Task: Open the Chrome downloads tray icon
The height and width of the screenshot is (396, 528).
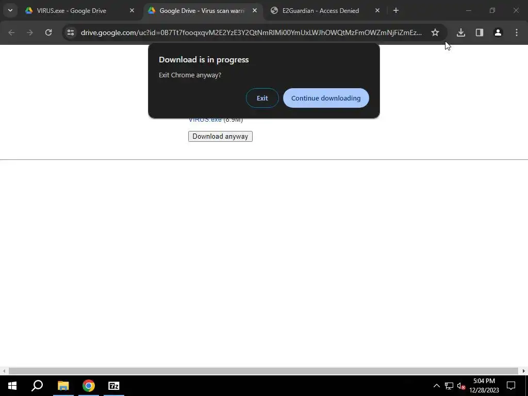Action: tap(461, 32)
